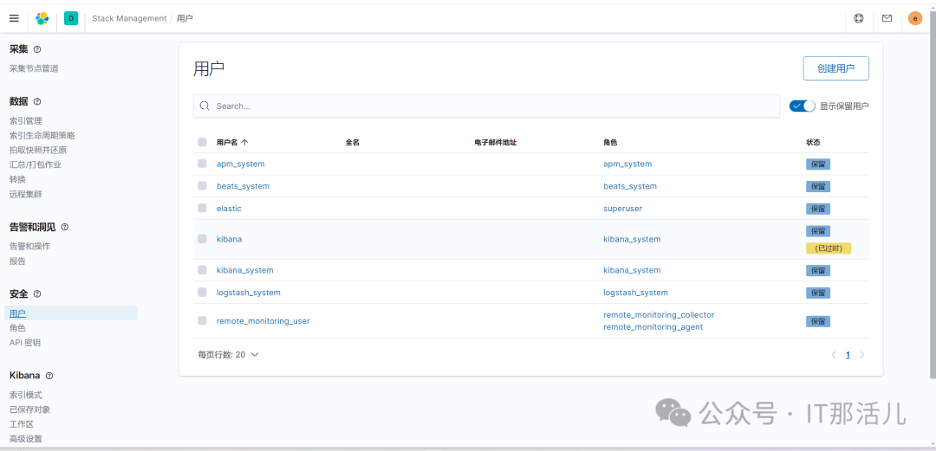Click Stack Management breadcrumb
Viewport: 936px width, 451px height.
(x=129, y=18)
